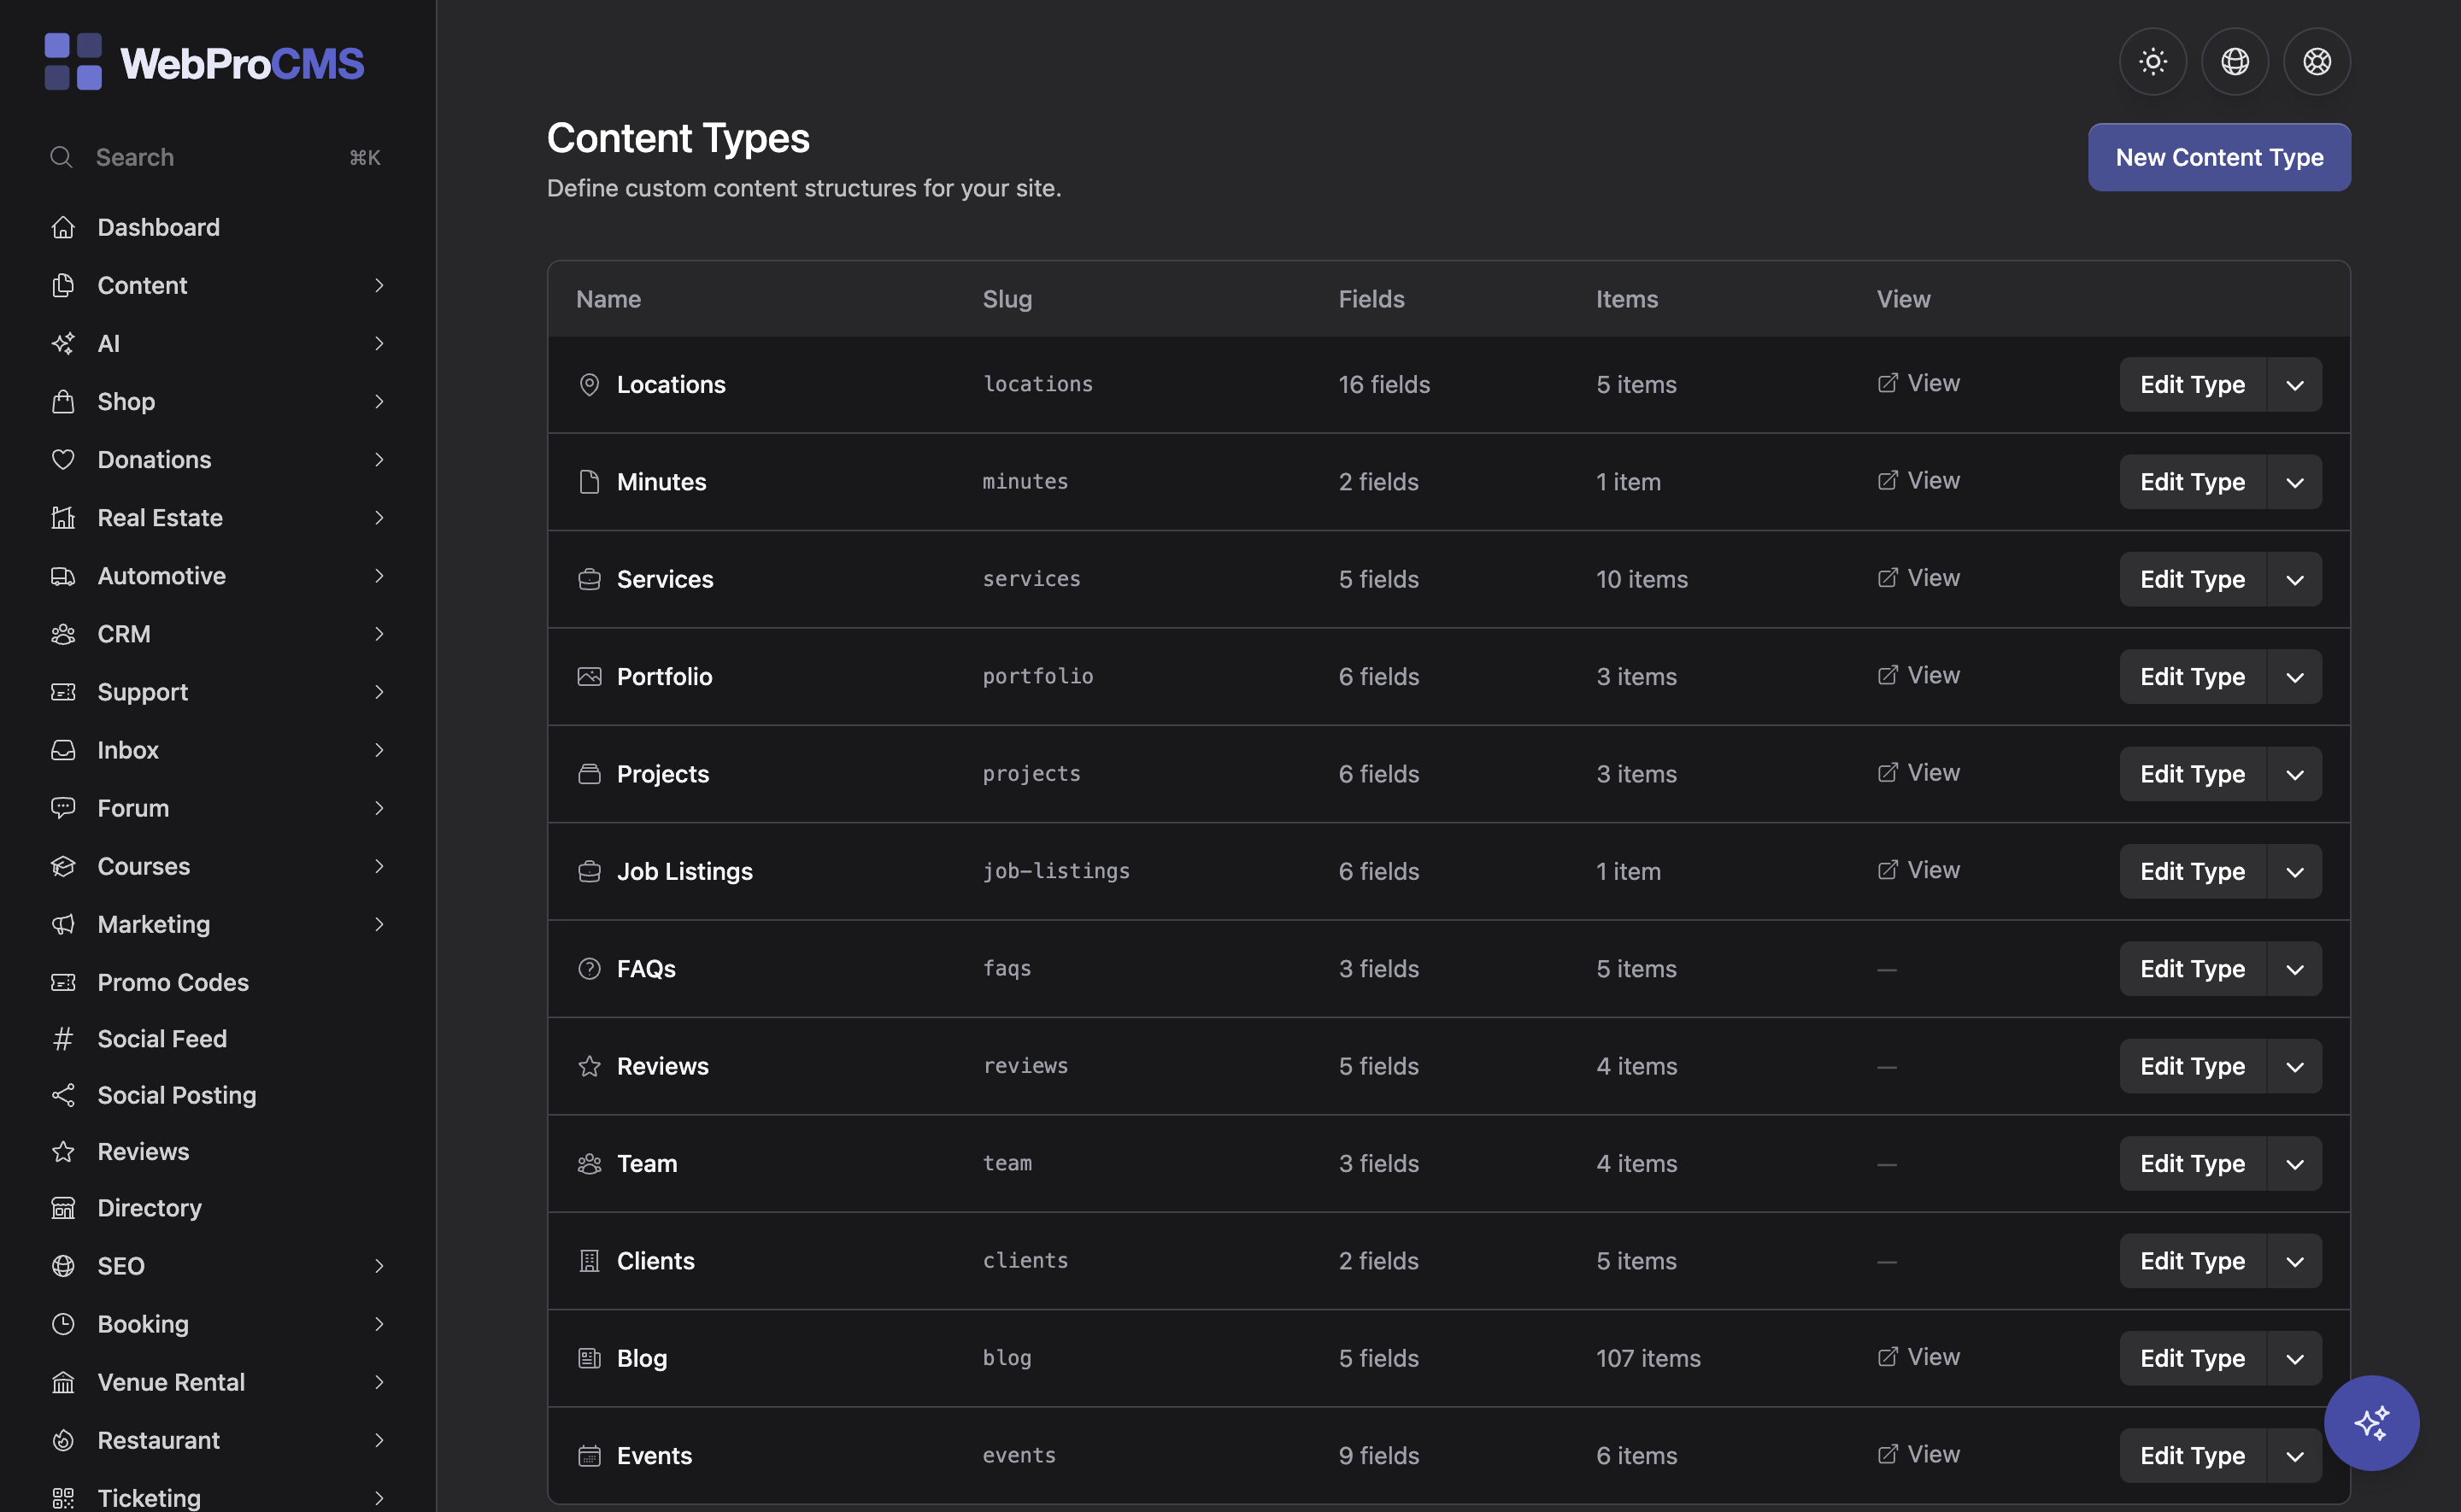Click the "10 items" cell for Services
This screenshot has height=1512, width=2461.
point(1641,578)
